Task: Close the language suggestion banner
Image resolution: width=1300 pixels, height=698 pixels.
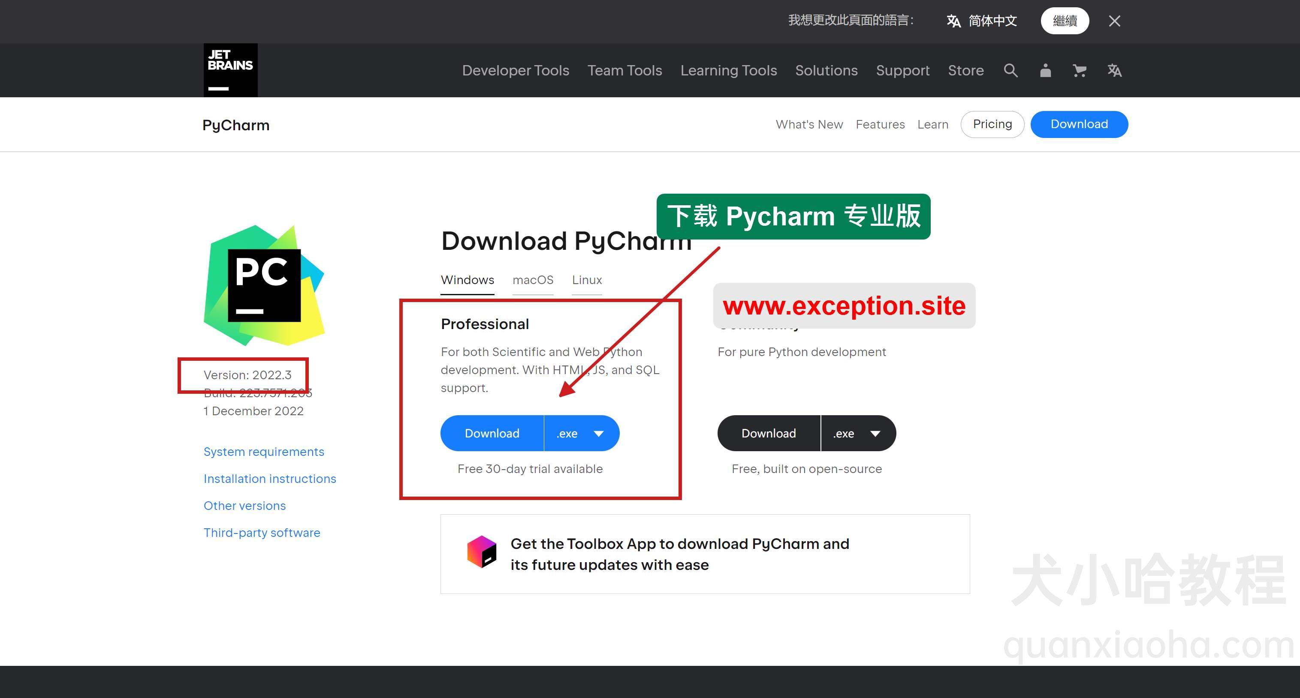Action: pyautogui.click(x=1114, y=21)
